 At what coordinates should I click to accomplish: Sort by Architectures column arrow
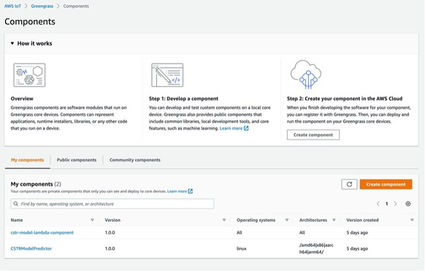point(334,220)
